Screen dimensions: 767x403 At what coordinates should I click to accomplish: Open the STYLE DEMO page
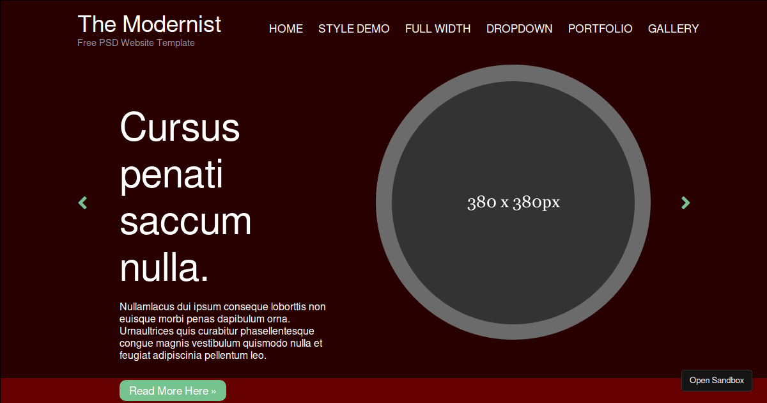click(353, 29)
